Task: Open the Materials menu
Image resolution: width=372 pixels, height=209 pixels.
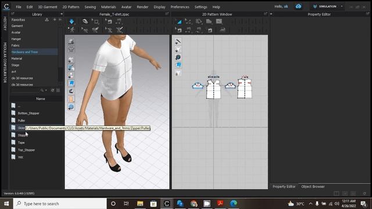Action: click(x=109, y=7)
